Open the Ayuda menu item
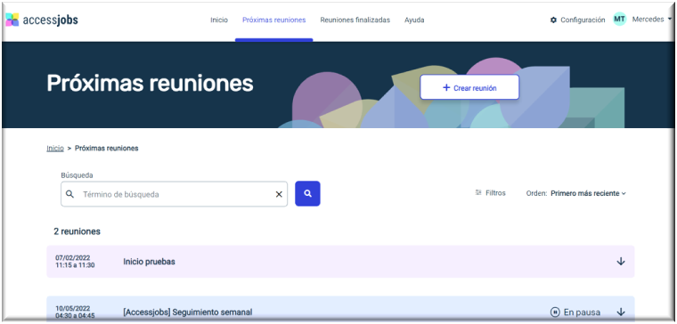This screenshot has height=324, width=677. click(x=414, y=20)
